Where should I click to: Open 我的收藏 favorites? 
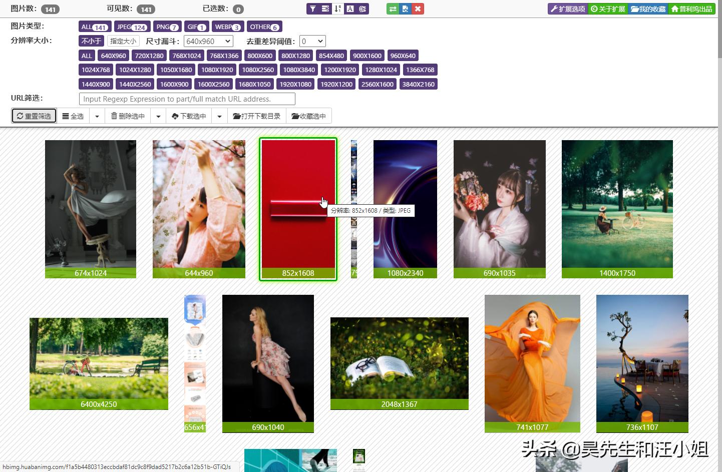point(648,9)
